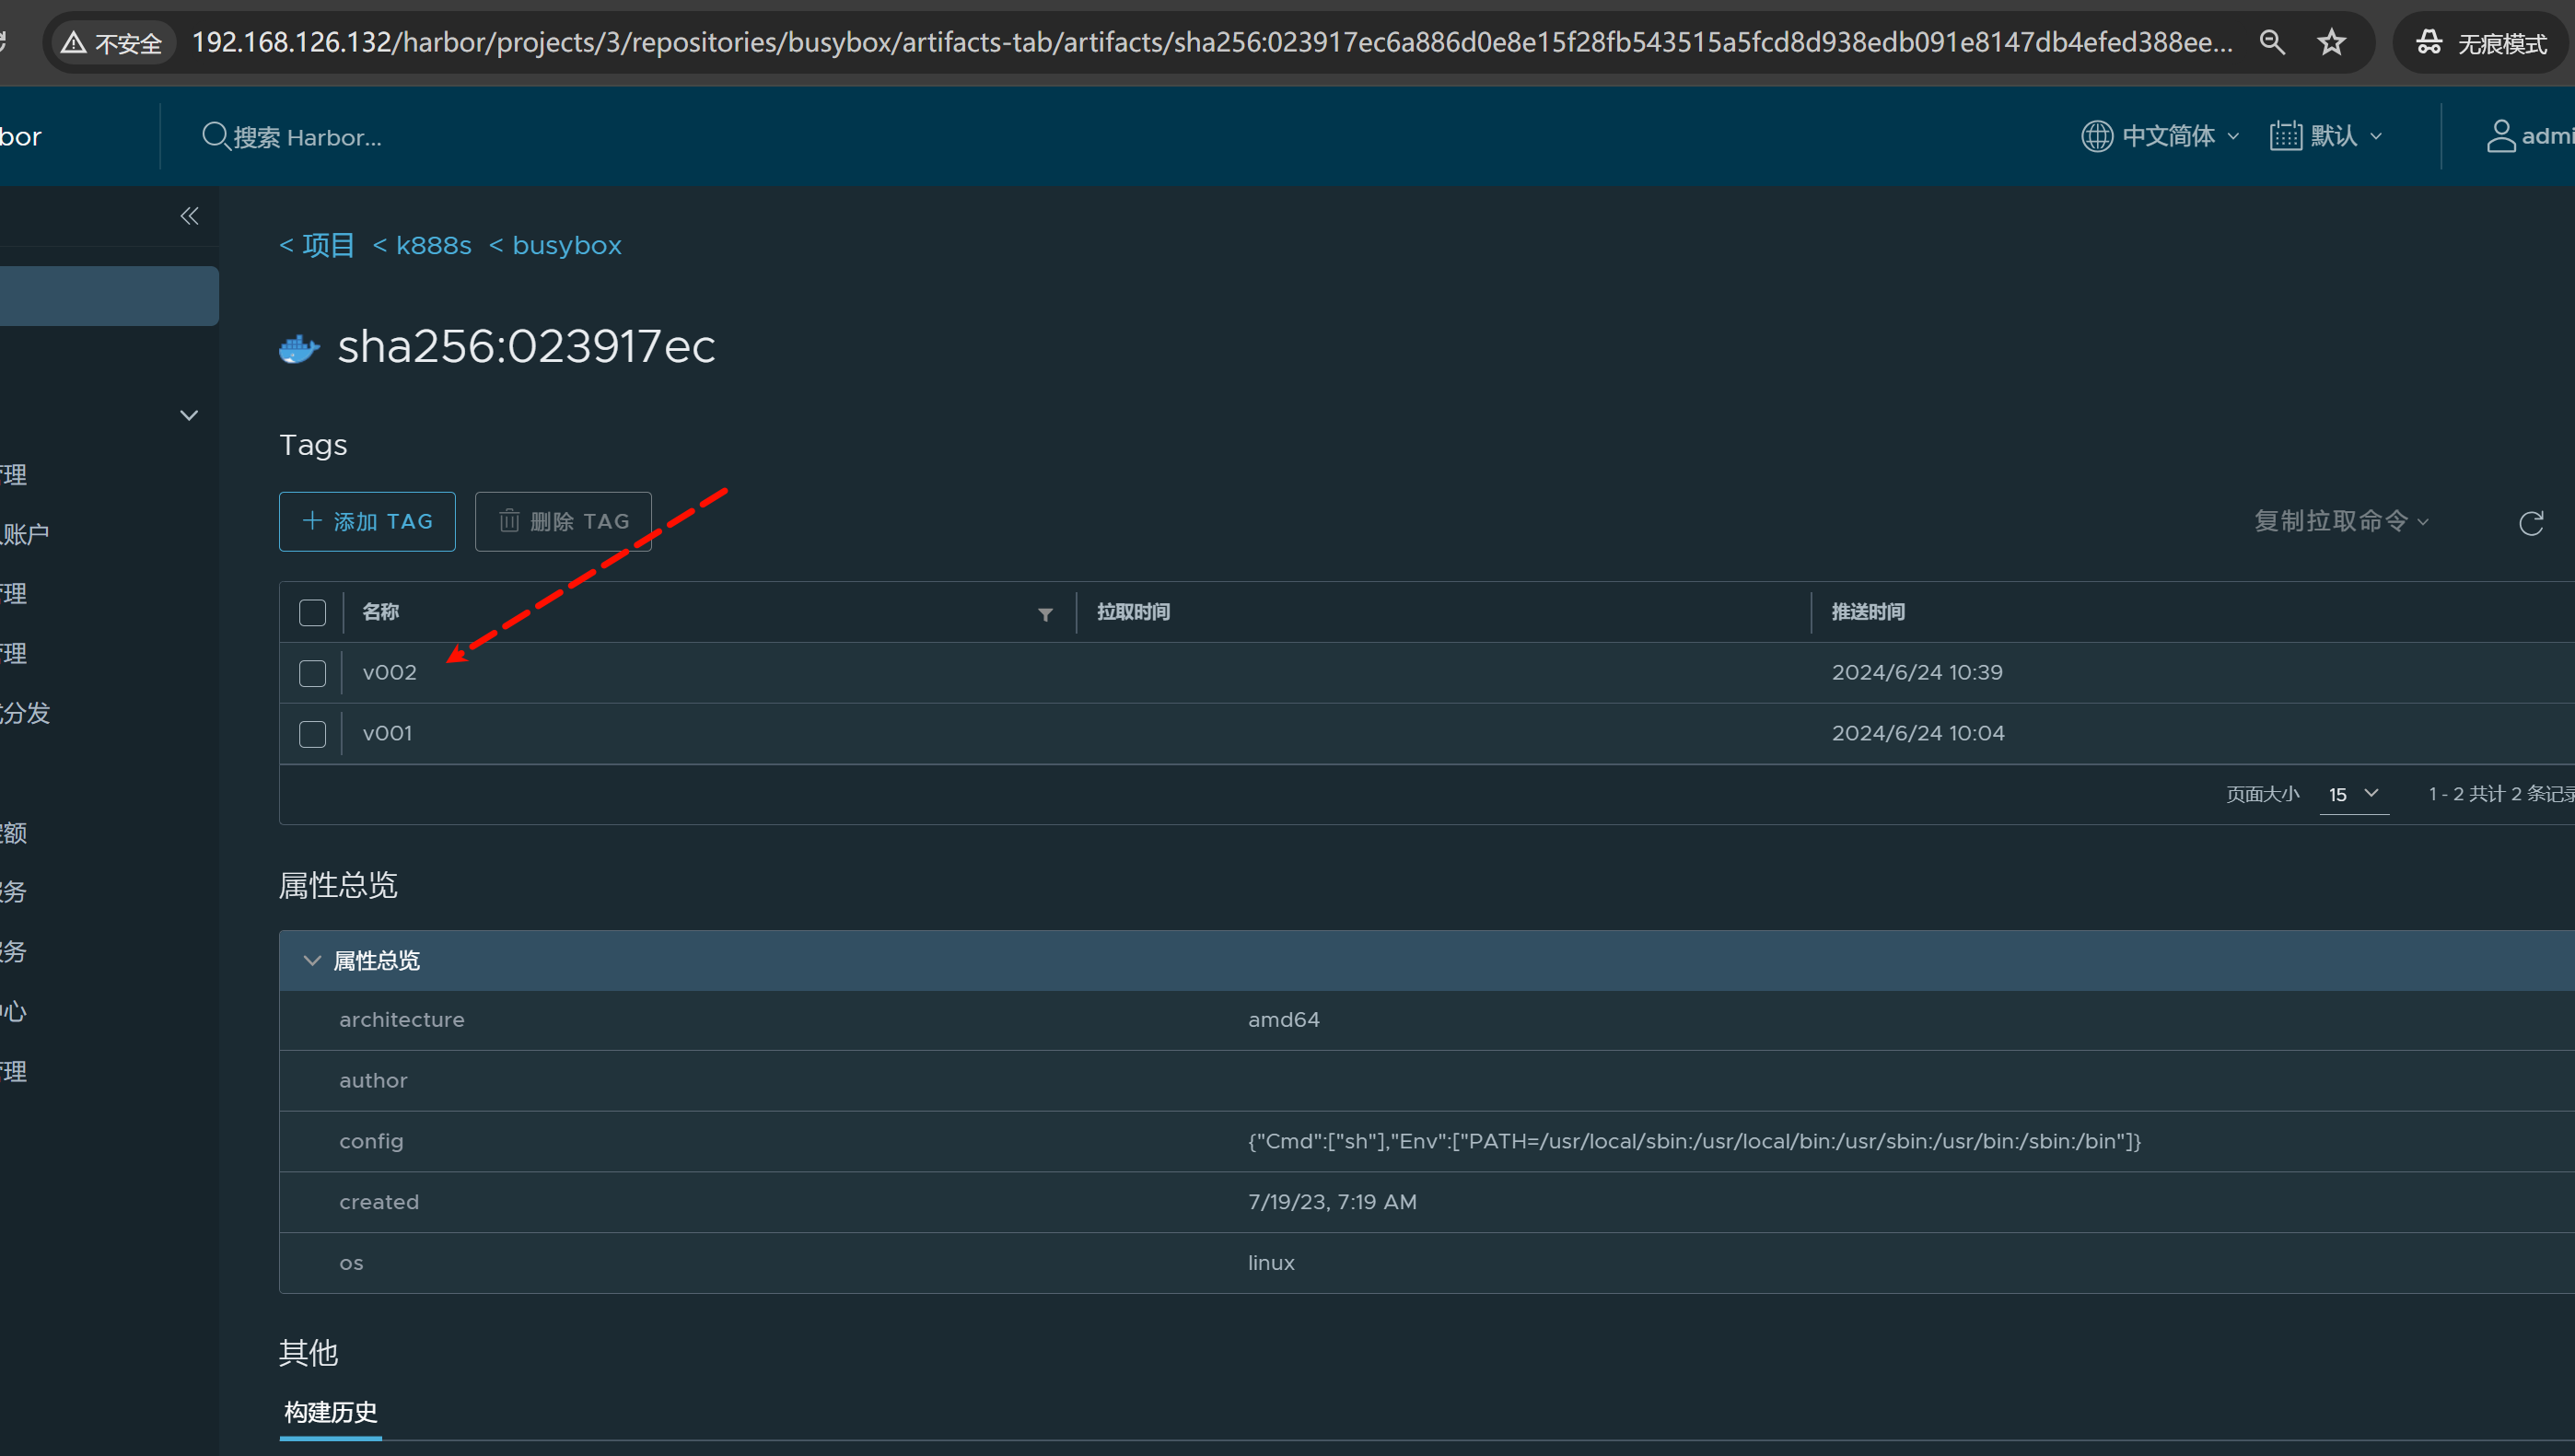Click the 添加 TAG button

click(x=367, y=521)
